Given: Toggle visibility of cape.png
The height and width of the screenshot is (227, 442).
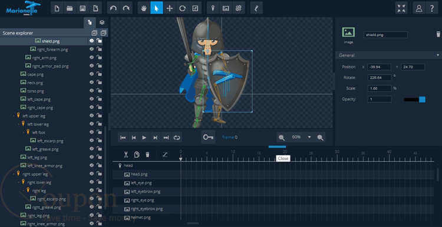Looking at the screenshot, I should 91,74.
